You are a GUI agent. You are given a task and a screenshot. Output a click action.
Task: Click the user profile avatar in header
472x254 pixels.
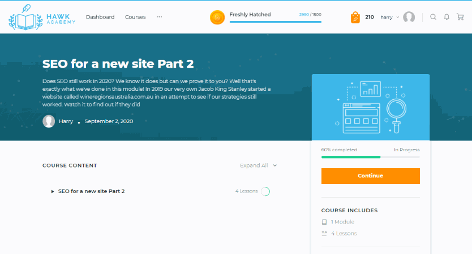(x=409, y=17)
